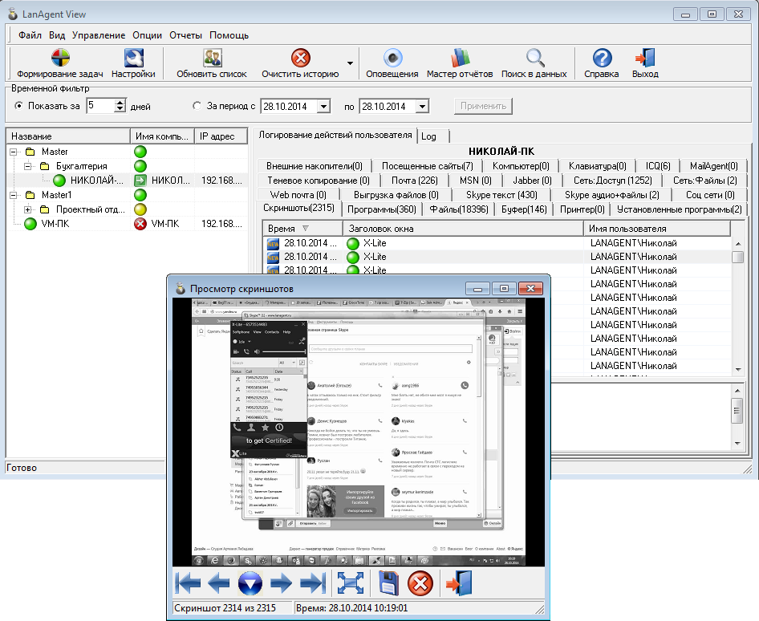Toggle fullscreen view in screenshot viewer

click(x=351, y=582)
